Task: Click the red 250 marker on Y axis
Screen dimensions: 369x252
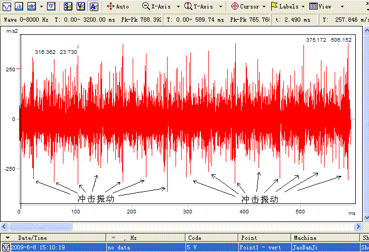Action: (19, 69)
